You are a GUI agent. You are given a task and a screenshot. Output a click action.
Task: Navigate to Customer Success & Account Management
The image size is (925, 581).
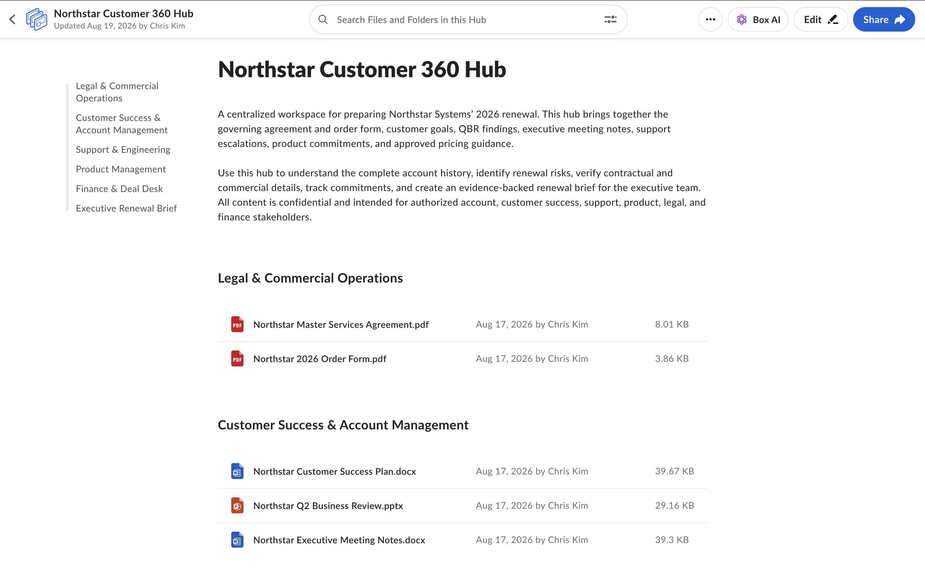click(122, 124)
